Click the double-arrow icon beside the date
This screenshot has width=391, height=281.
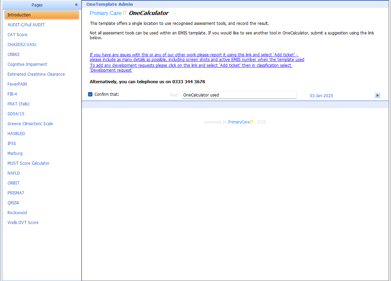click(377, 95)
